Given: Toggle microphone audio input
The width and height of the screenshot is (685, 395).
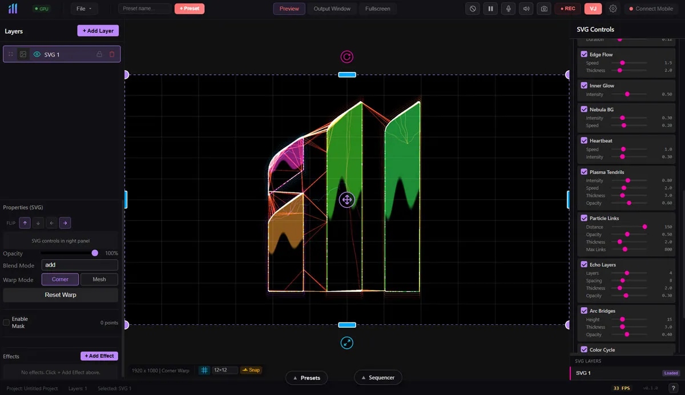Looking at the screenshot, I should pyautogui.click(x=508, y=9).
